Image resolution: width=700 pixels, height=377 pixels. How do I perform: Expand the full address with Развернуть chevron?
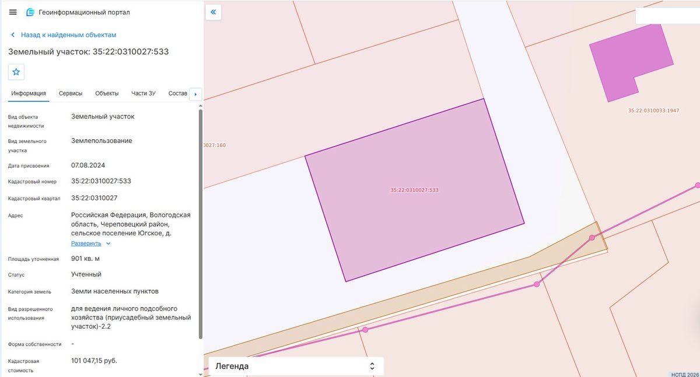108,244
